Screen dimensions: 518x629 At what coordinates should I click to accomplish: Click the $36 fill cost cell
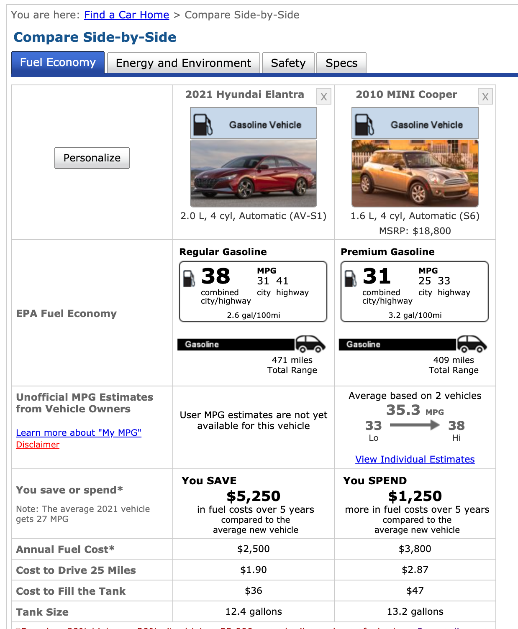pyautogui.click(x=254, y=591)
